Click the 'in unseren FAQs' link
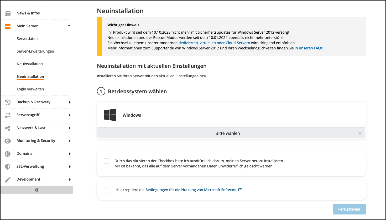The width and height of the screenshot is (386, 220). click(x=309, y=48)
